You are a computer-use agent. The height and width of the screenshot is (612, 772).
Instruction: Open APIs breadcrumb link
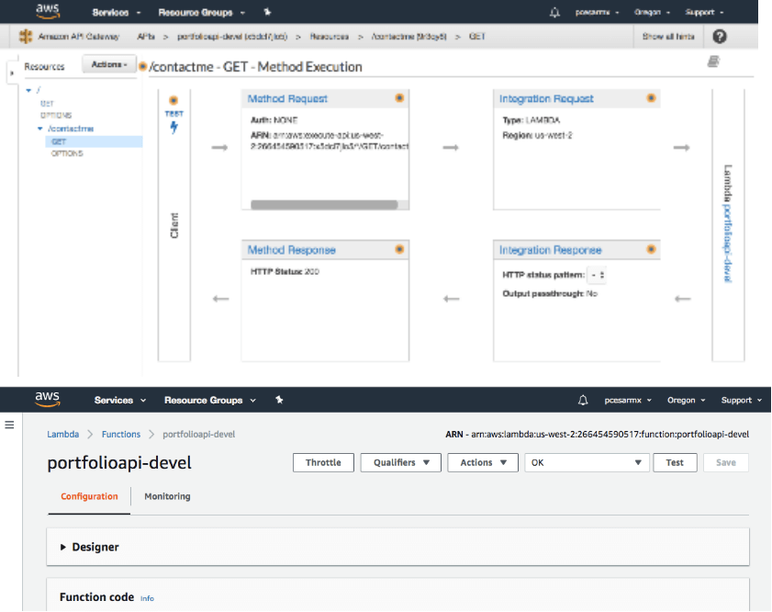click(146, 37)
